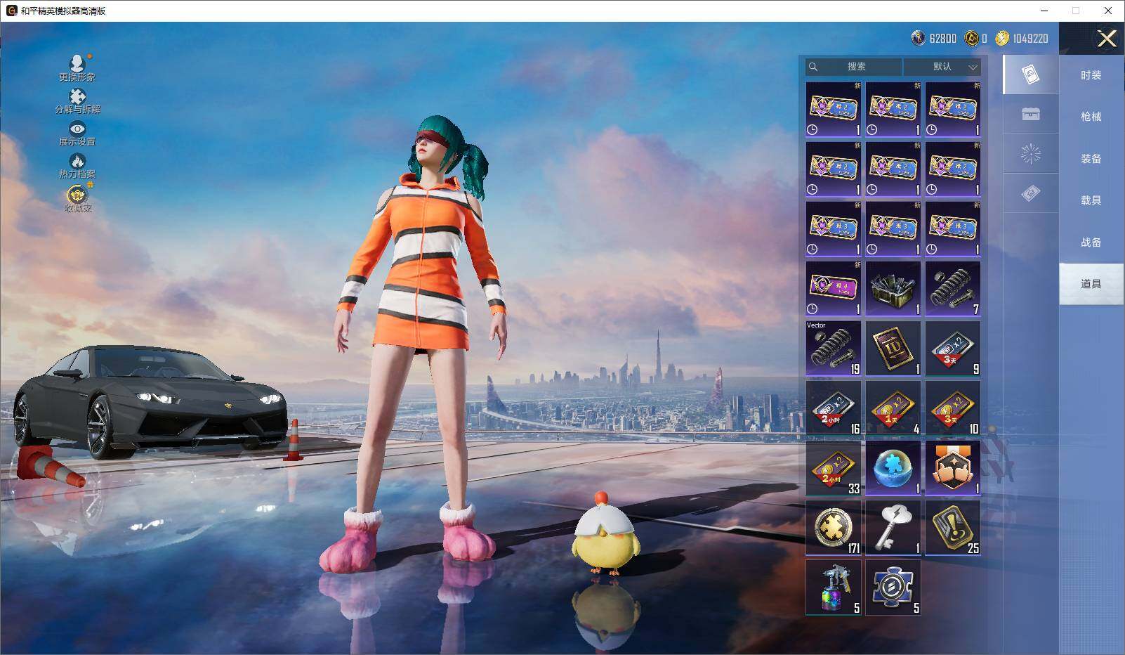Screen dimensions: 1125x655
Task: Toggle 展示设置 eye display settings
Action: pos(77,134)
